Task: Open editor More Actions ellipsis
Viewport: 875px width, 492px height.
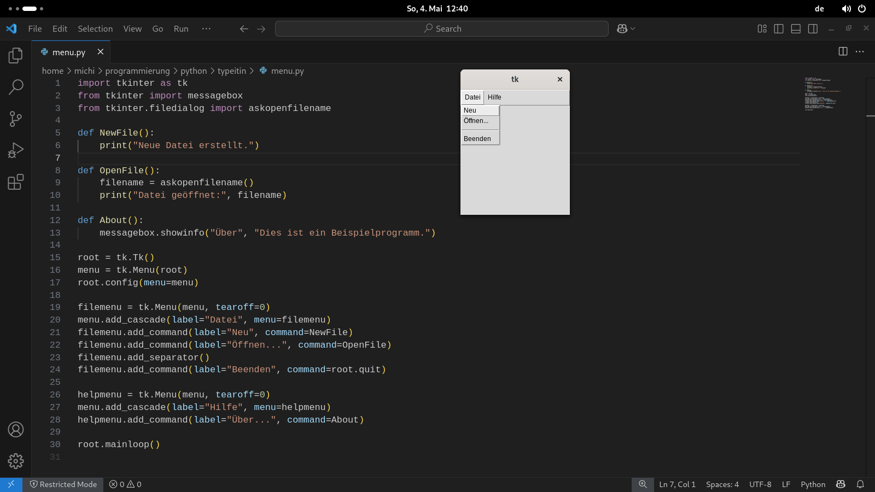Action: (x=860, y=51)
